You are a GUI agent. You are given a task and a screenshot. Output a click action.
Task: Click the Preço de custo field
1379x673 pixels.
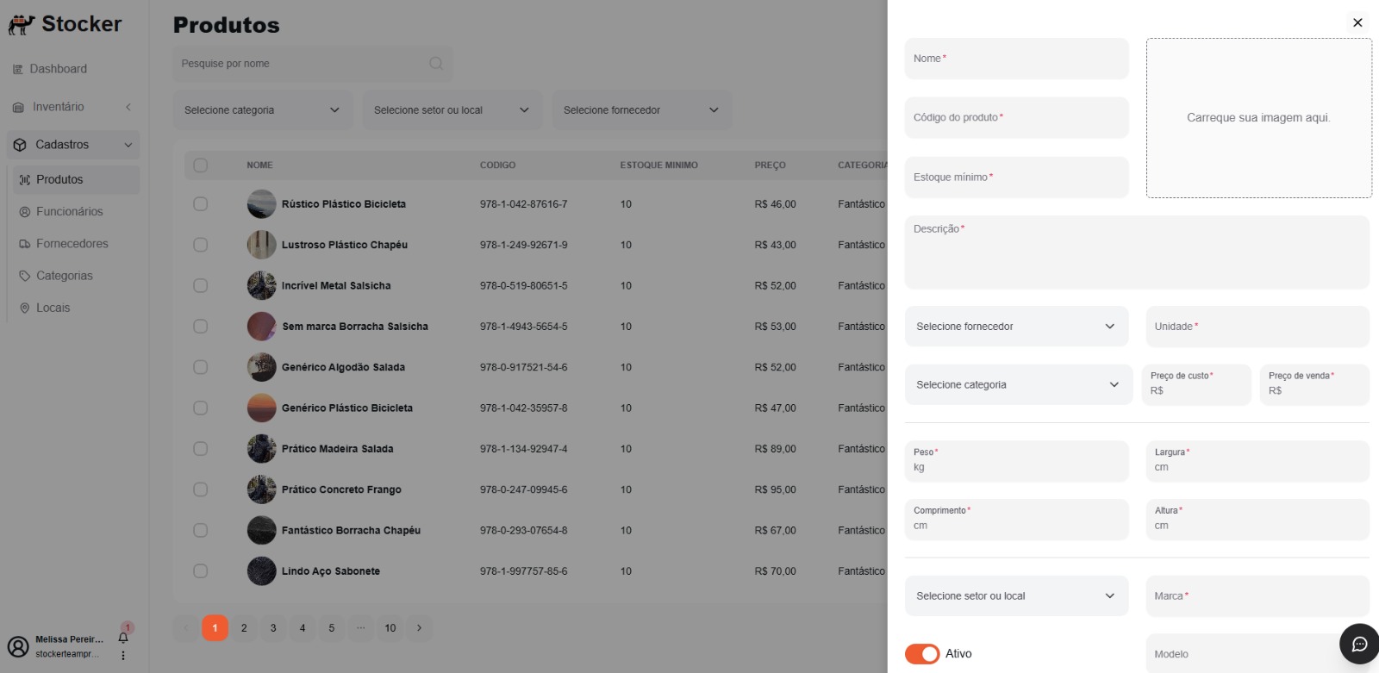pyautogui.click(x=1195, y=385)
